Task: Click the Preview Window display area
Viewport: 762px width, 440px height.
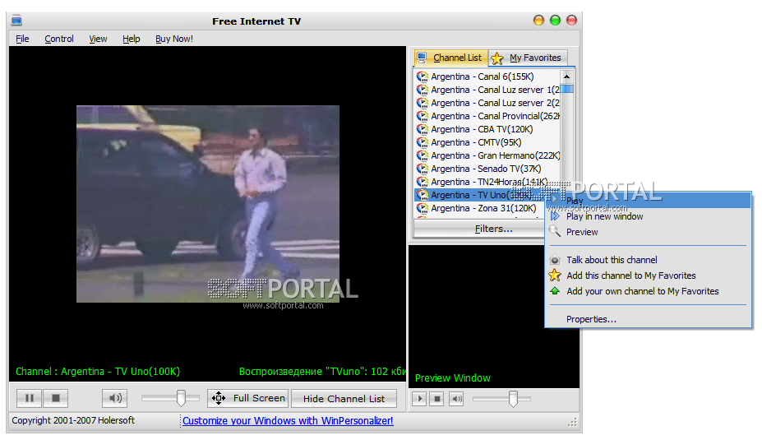Action: (494, 316)
